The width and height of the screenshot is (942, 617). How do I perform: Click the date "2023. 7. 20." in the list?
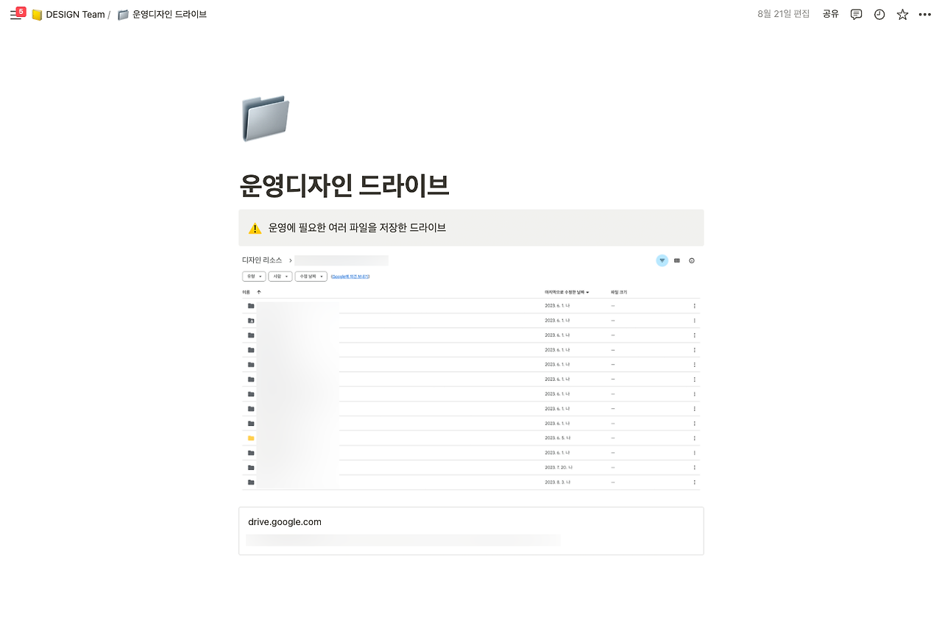(555, 468)
